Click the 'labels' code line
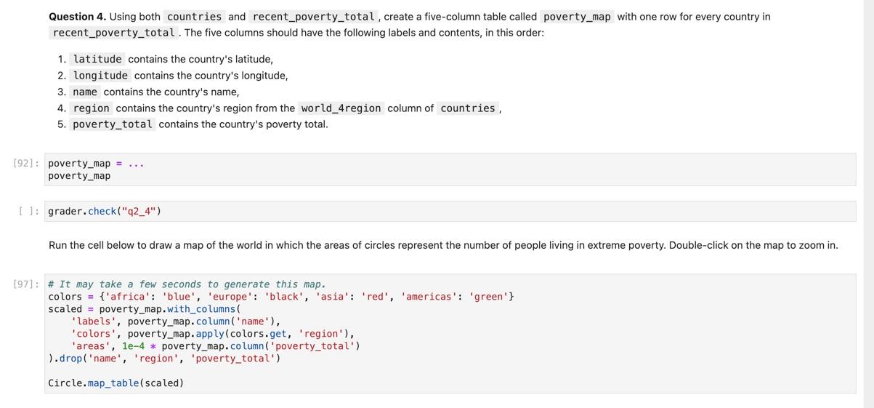 (x=176, y=321)
